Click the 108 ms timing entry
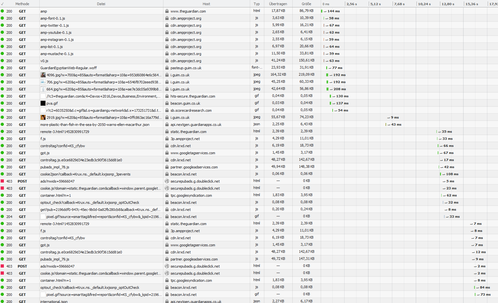Image resolution: width=498 pixels, height=303 pixels. coord(449,174)
